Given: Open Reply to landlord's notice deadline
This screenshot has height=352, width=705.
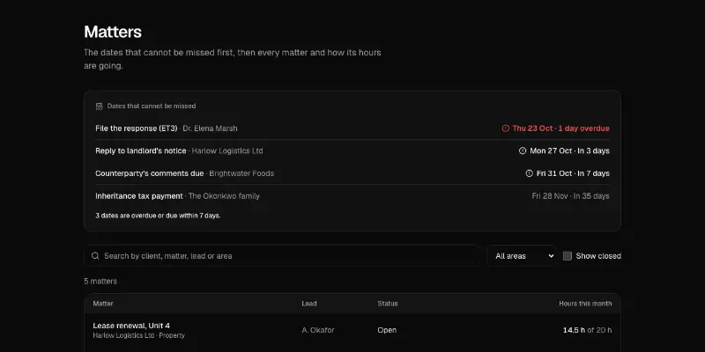Looking at the screenshot, I should 352,150.
